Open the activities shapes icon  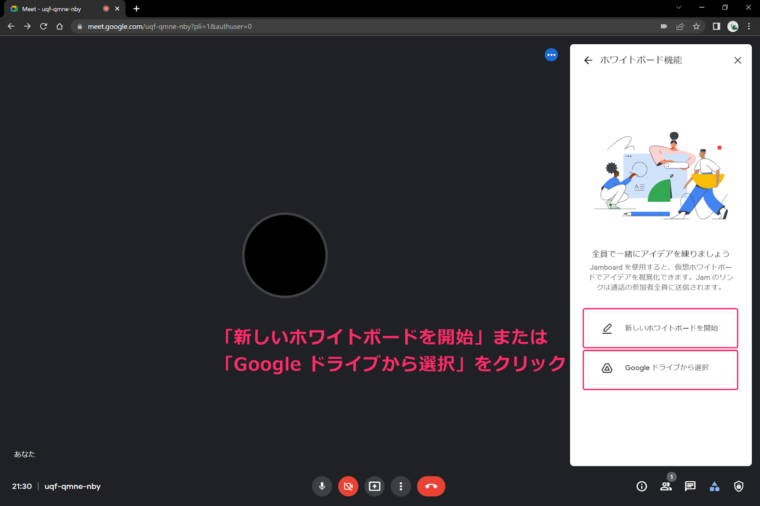714,486
